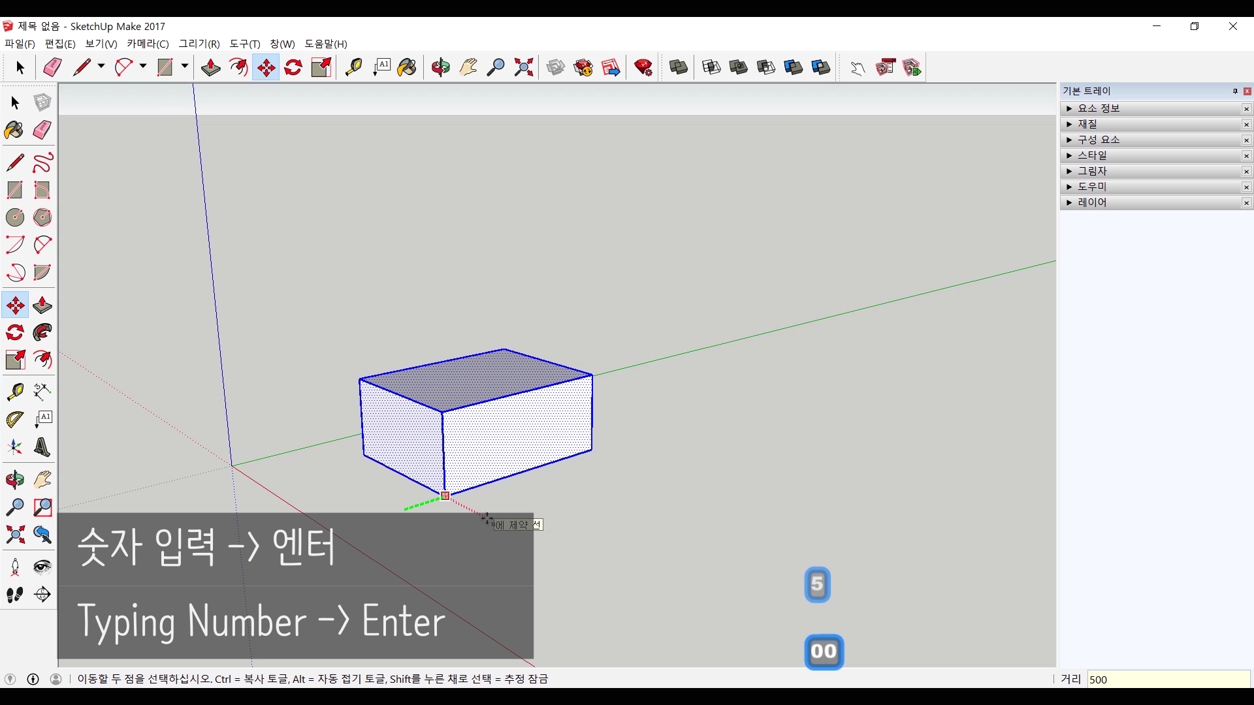Select the Tape Measure tool in left toolbar
The height and width of the screenshot is (705, 1254).
tap(14, 392)
